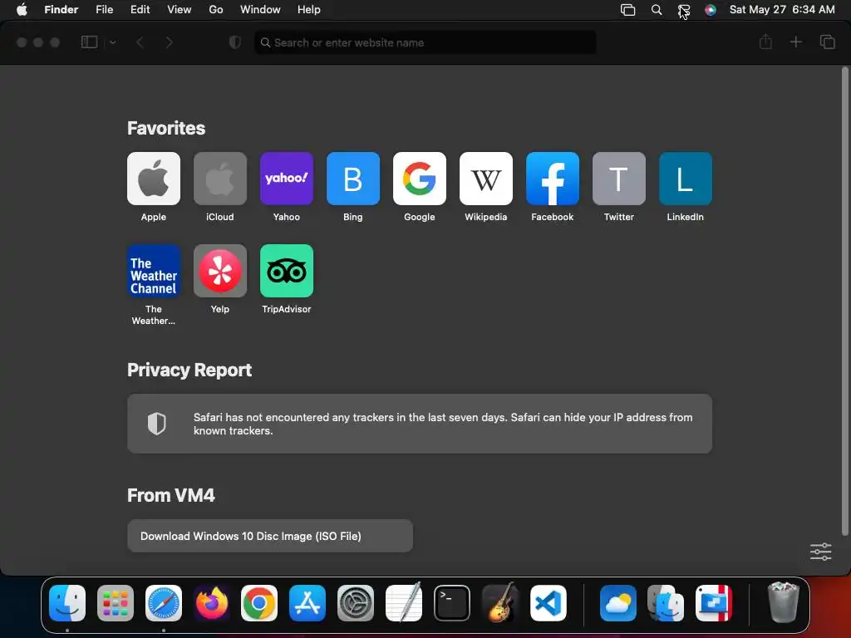Image resolution: width=851 pixels, height=638 pixels.
Task: Open the Facebook favorite tile
Action: click(x=553, y=179)
